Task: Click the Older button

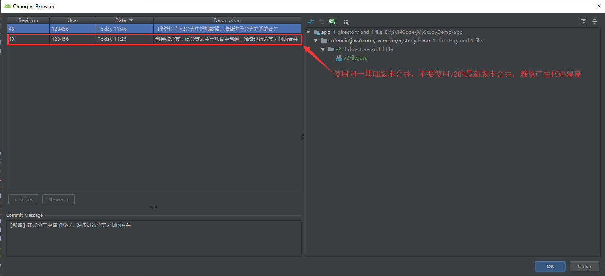Action: coord(23,199)
